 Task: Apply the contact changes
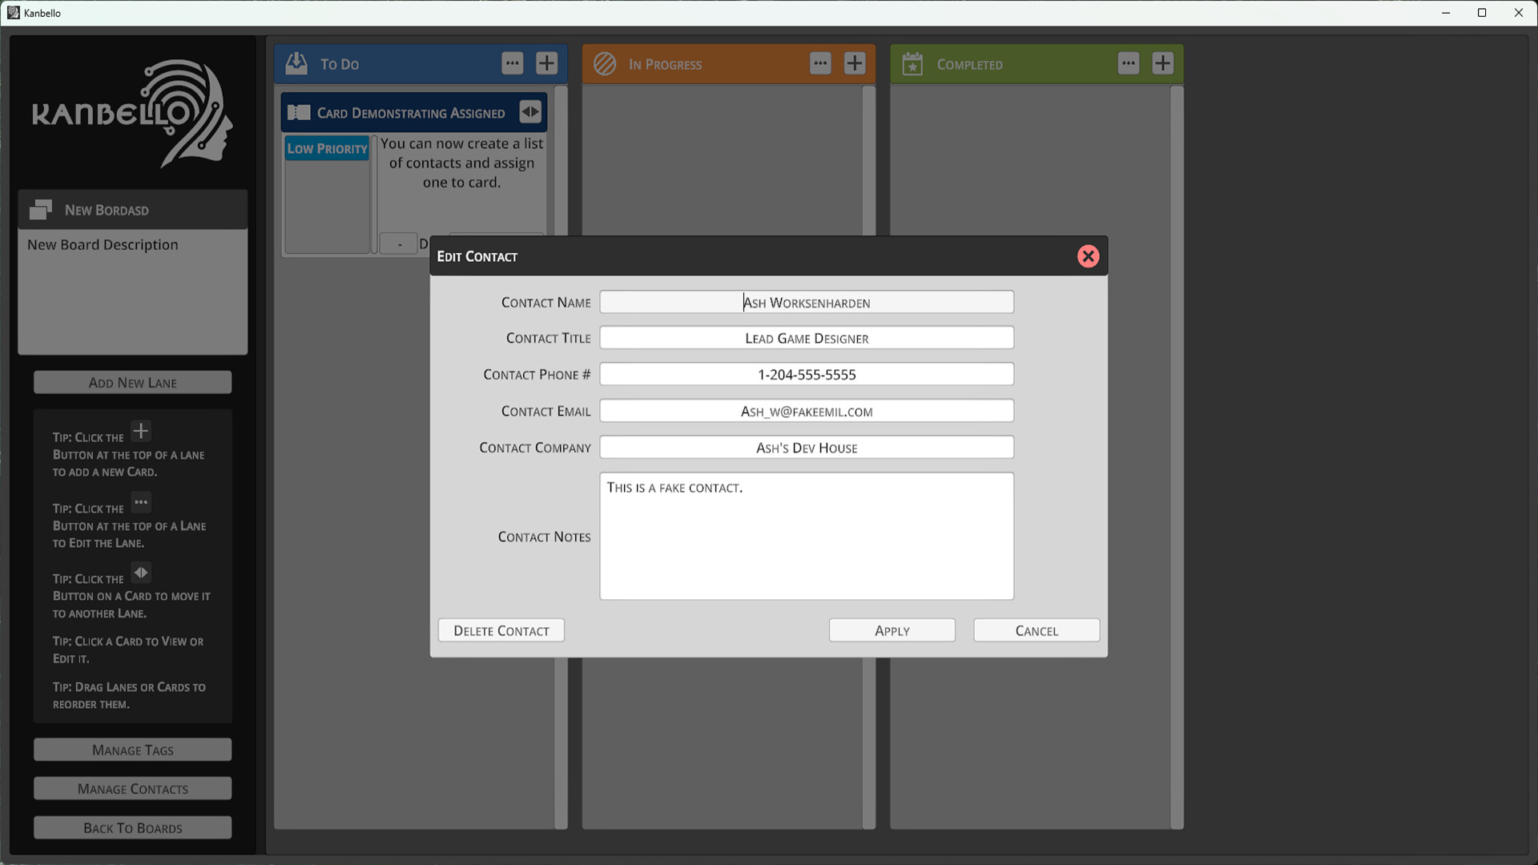point(891,630)
